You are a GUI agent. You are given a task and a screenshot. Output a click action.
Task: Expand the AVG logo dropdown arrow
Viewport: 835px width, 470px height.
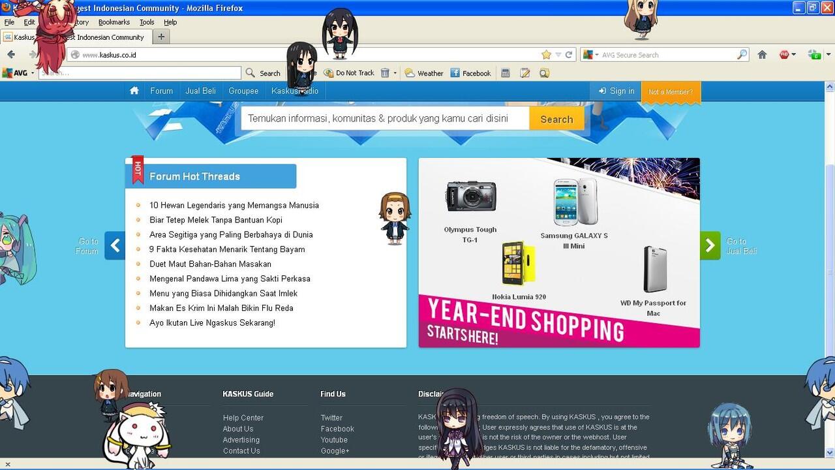click(x=33, y=73)
